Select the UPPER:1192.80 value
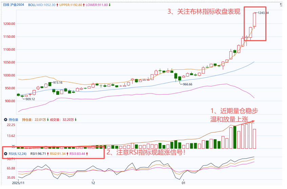Image resolution: width=287 pixels, height=189 pixels. 71,5
